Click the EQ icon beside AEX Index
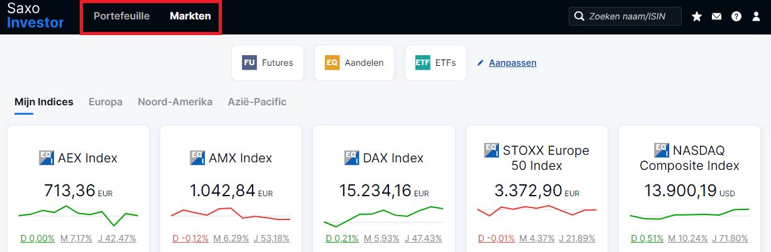This screenshot has height=252, width=771. coord(46,157)
